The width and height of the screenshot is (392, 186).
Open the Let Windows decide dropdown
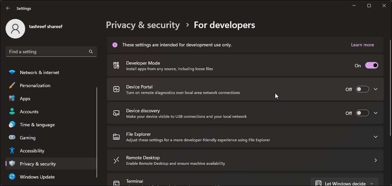pos(344,182)
